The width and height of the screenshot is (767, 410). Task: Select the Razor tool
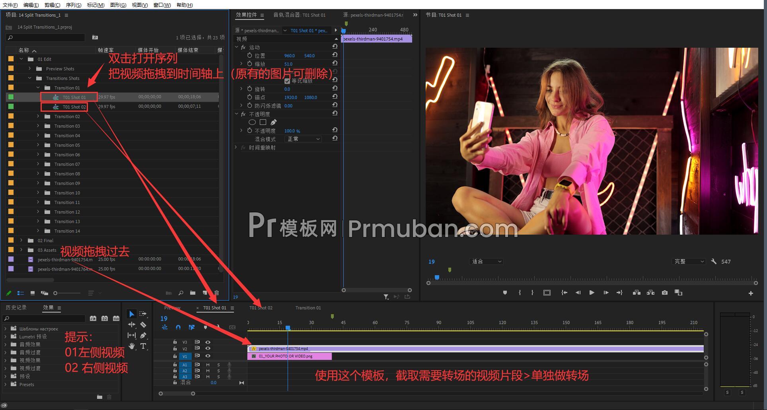pyautogui.click(x=144, y=325)
